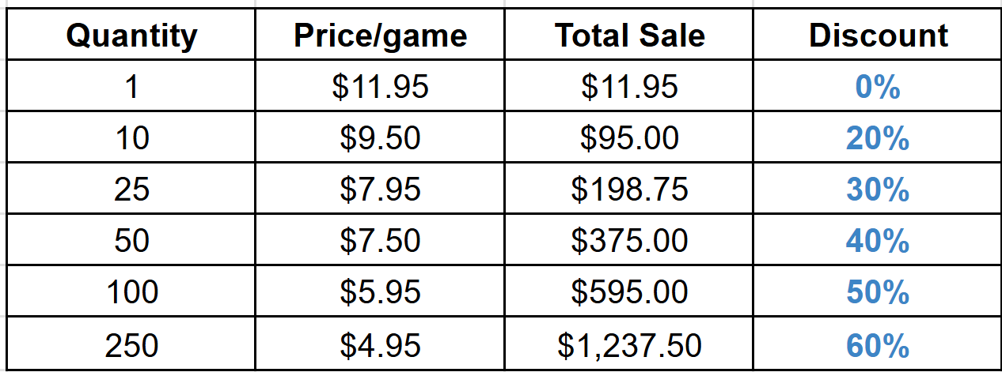Click the Quantity column header
1002x372 pixels.
131,36
